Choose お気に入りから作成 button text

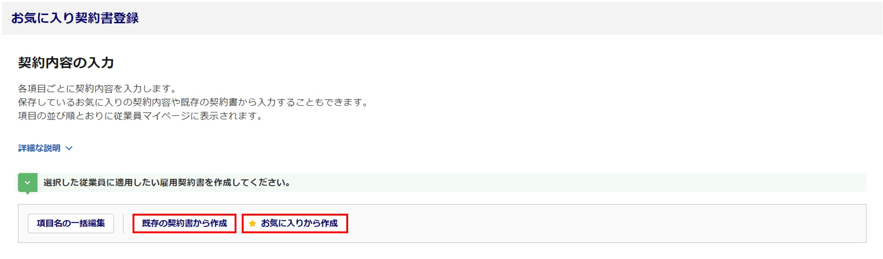[299, 223]
